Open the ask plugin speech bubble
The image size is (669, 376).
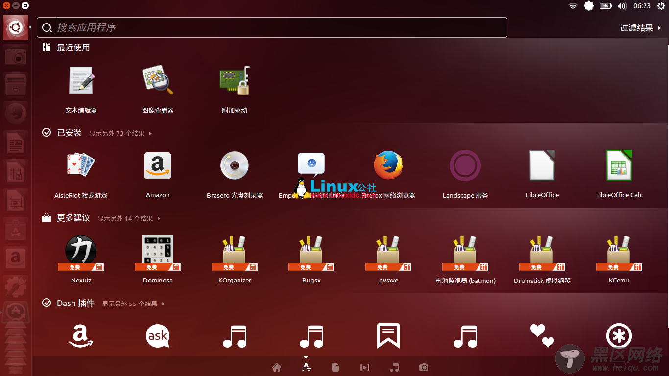pyautogui.click(x=158, y=336)
